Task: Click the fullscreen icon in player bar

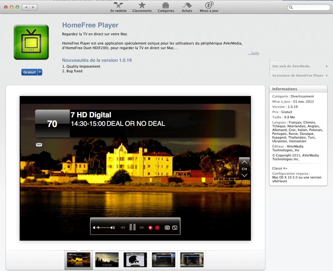Action: tap(175, 228)
